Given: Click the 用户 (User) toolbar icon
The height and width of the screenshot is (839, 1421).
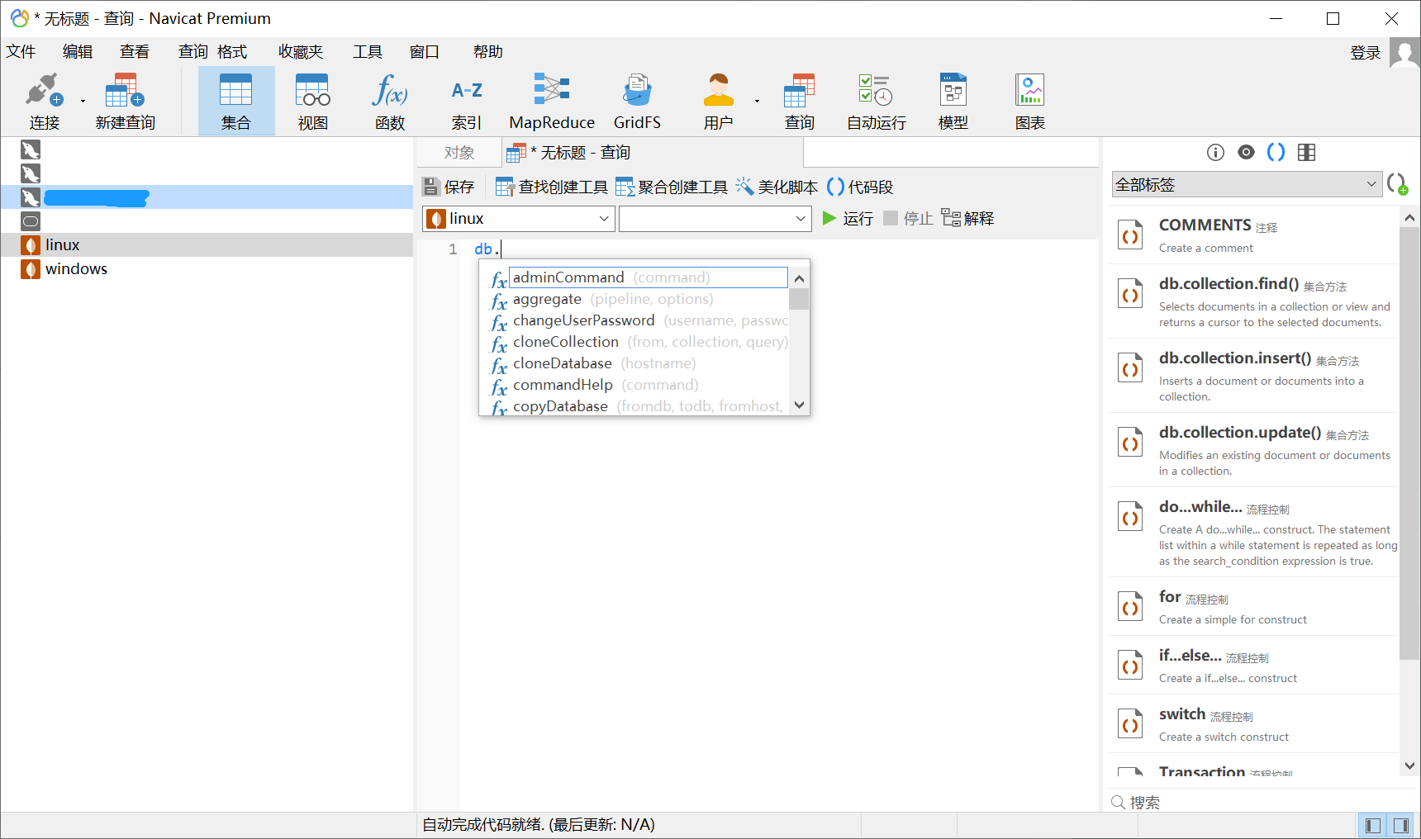Looking at the screenshot, I should pyautogui.click(x=718, y=101).
